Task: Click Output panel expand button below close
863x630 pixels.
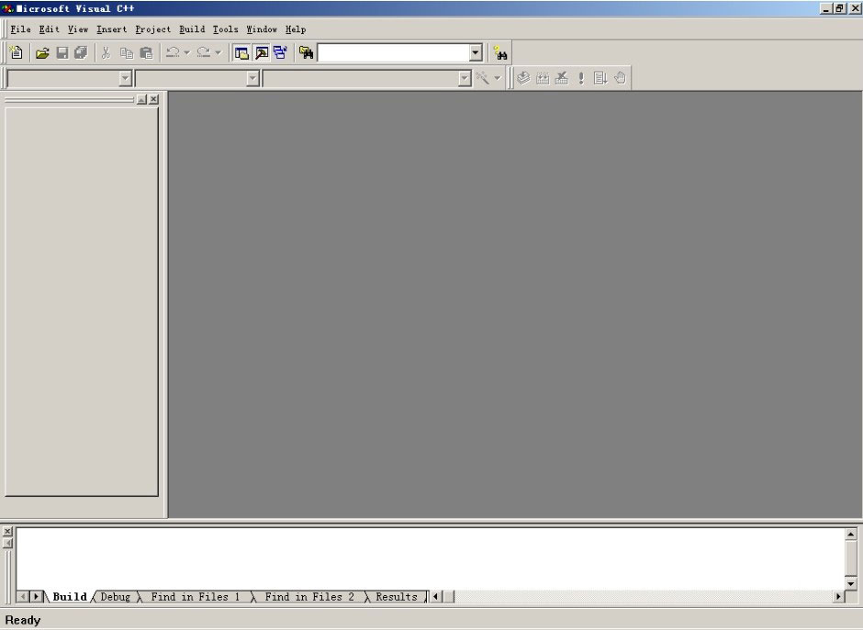Action: [7, 543]
